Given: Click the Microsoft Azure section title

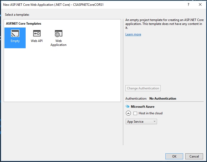Looking at the screenshot, I should click(x=143, y=107).
